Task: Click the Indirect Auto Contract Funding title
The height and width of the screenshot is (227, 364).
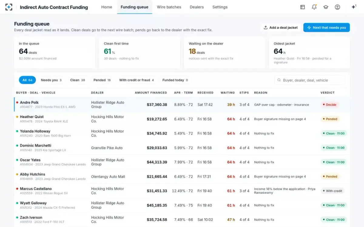Action: (x=54, y=7)
